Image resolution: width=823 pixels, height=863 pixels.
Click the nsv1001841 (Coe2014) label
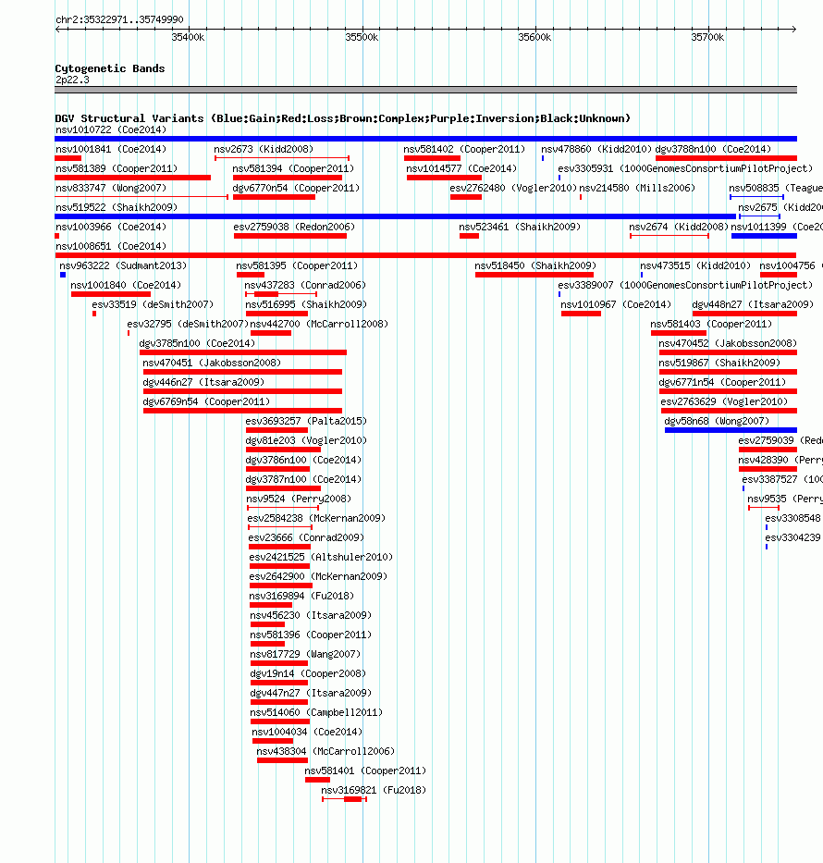pos(111,149)
